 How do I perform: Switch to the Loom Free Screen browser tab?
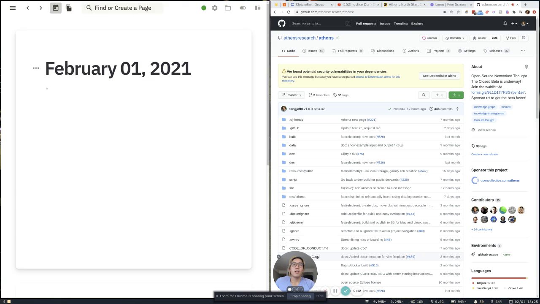(451, 4)
